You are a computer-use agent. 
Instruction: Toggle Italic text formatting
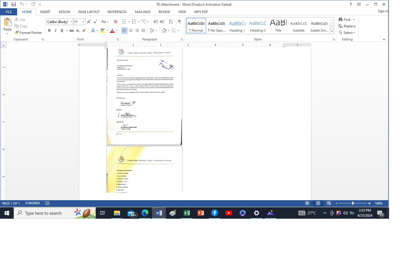pyautogui.click(x=56, y=30)
